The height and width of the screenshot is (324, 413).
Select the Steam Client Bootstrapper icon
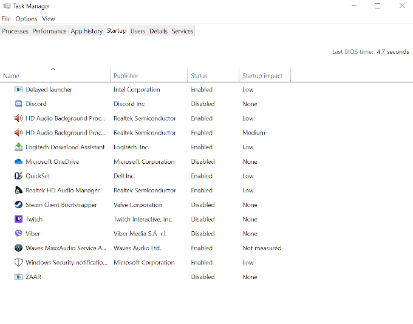18,205
